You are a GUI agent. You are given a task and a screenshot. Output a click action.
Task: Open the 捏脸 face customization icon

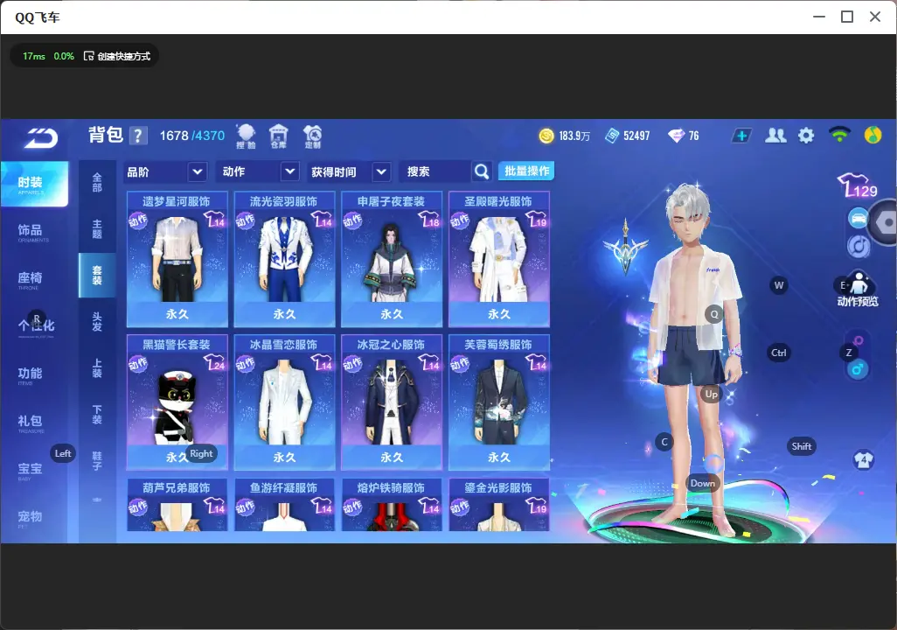coord(246,136)
